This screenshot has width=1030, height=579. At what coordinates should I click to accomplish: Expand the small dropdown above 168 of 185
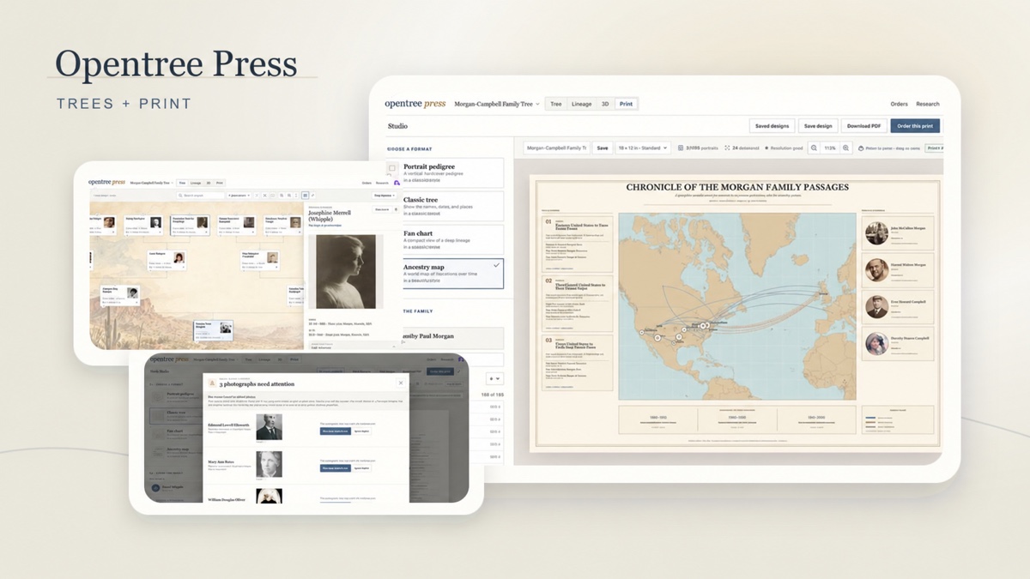click(495, 378)
